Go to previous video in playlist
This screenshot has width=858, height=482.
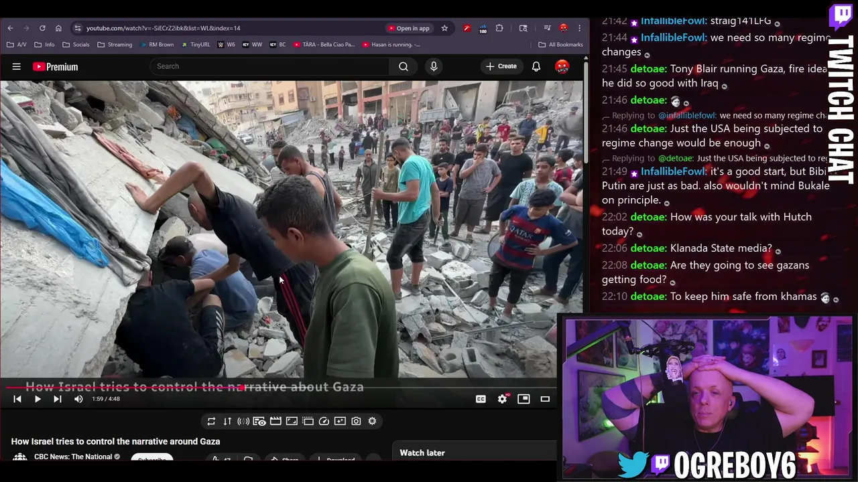17,399
